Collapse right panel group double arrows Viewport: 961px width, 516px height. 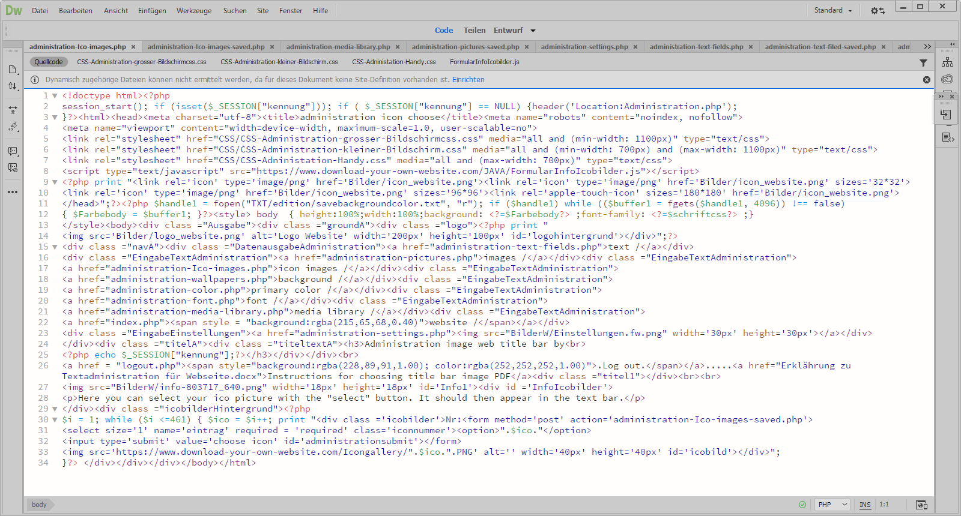tap(952, 44)
